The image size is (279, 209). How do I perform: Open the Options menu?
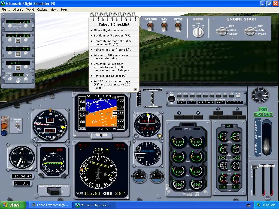click(42, 10)
